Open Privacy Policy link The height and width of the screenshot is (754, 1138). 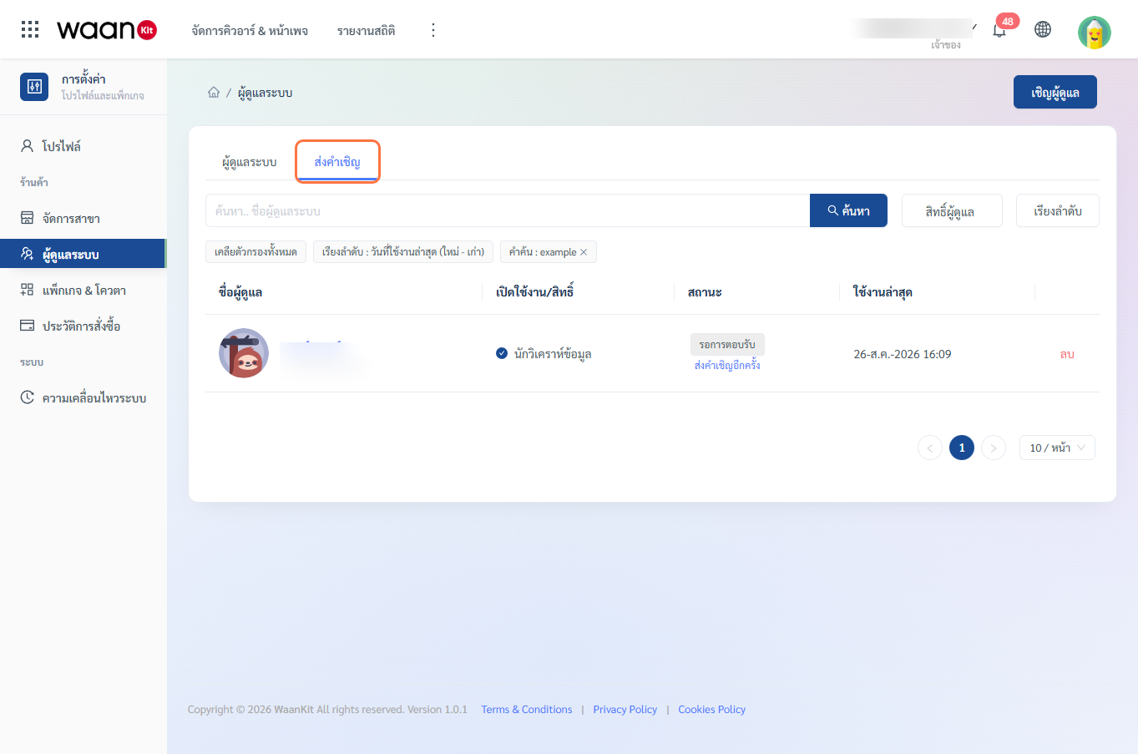[625, 710]
